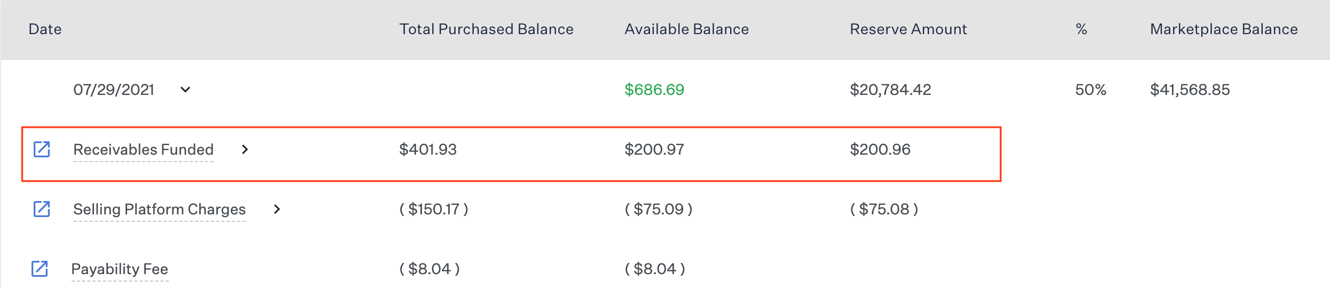Click the percent column header
Screen dimensions: 1330x288
pyautogui.click(x=1082, y=29)
